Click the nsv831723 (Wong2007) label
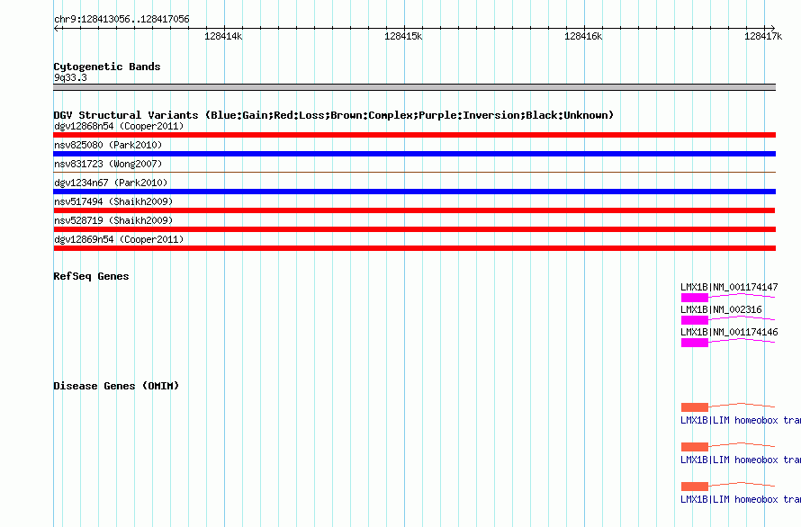The image size is (801, 527). [108, 164]
